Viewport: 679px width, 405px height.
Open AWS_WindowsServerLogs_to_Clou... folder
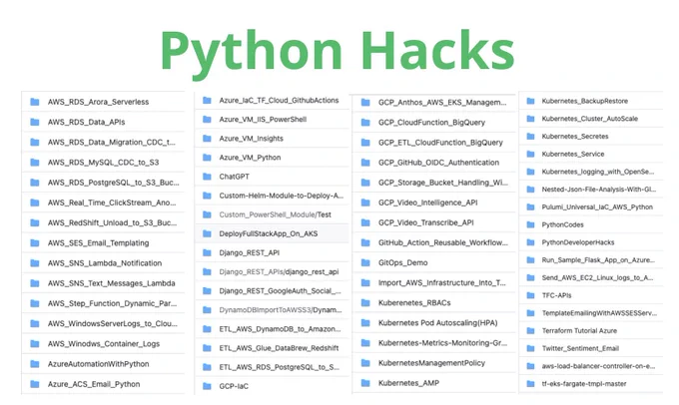[x=113, y=323]
